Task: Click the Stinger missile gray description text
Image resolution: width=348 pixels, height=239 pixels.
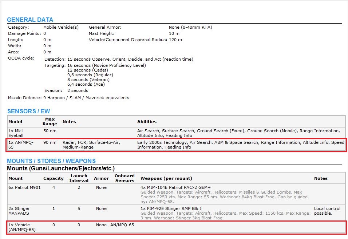Action: click(x=225, y=215)
